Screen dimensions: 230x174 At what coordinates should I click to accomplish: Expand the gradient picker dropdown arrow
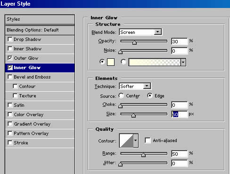183,62
